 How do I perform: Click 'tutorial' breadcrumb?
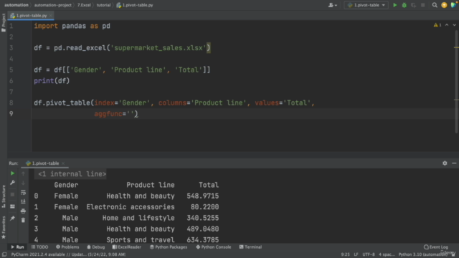tap(103, 5)
